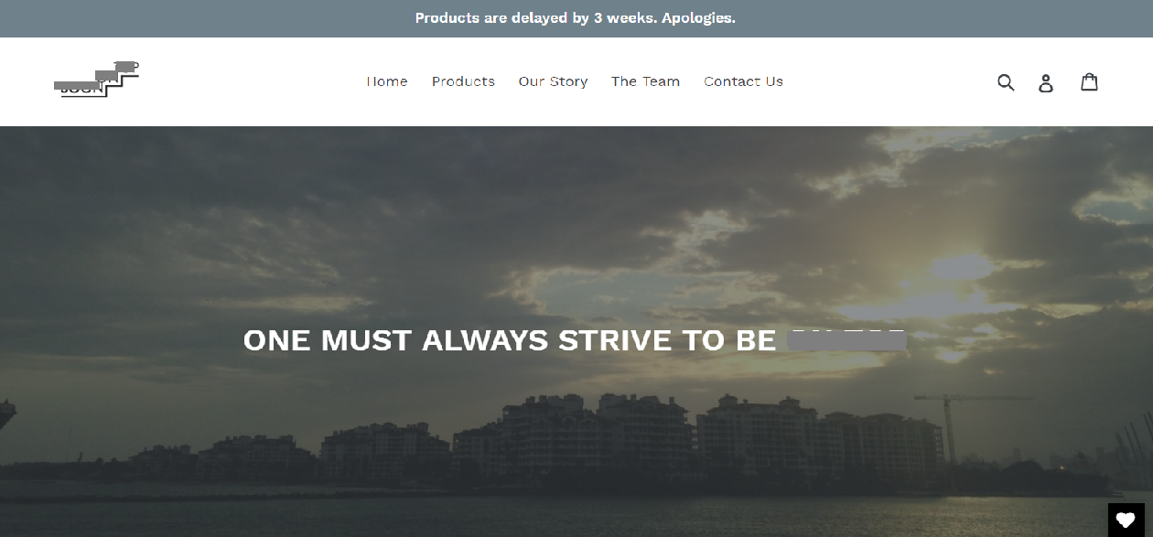Open the Products menu item
This screenshot has height=537, width=1153.
click(x=463, y=81)
